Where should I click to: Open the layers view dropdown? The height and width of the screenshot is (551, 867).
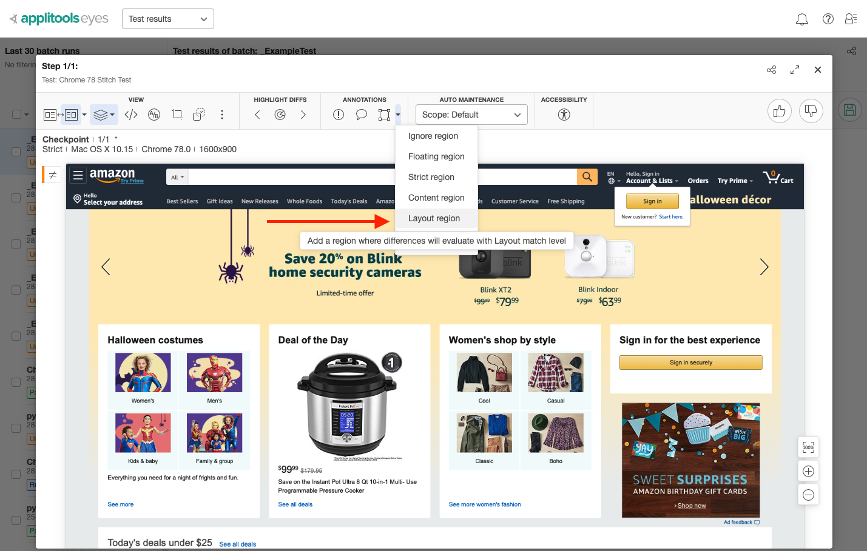coord(104,115)
